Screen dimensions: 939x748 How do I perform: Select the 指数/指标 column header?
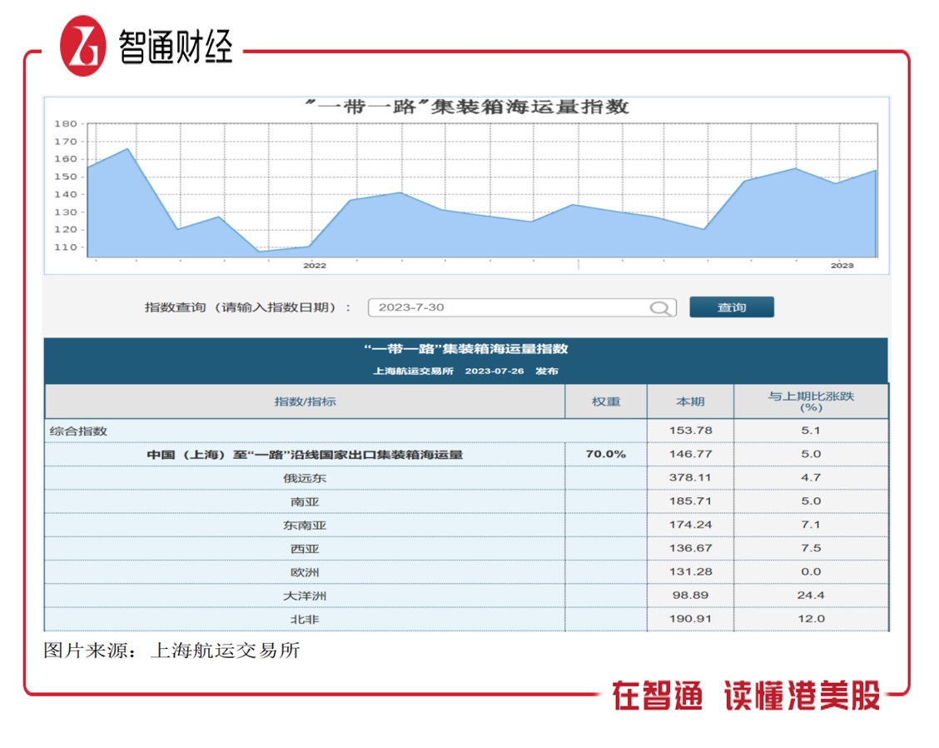coord(305,401)
